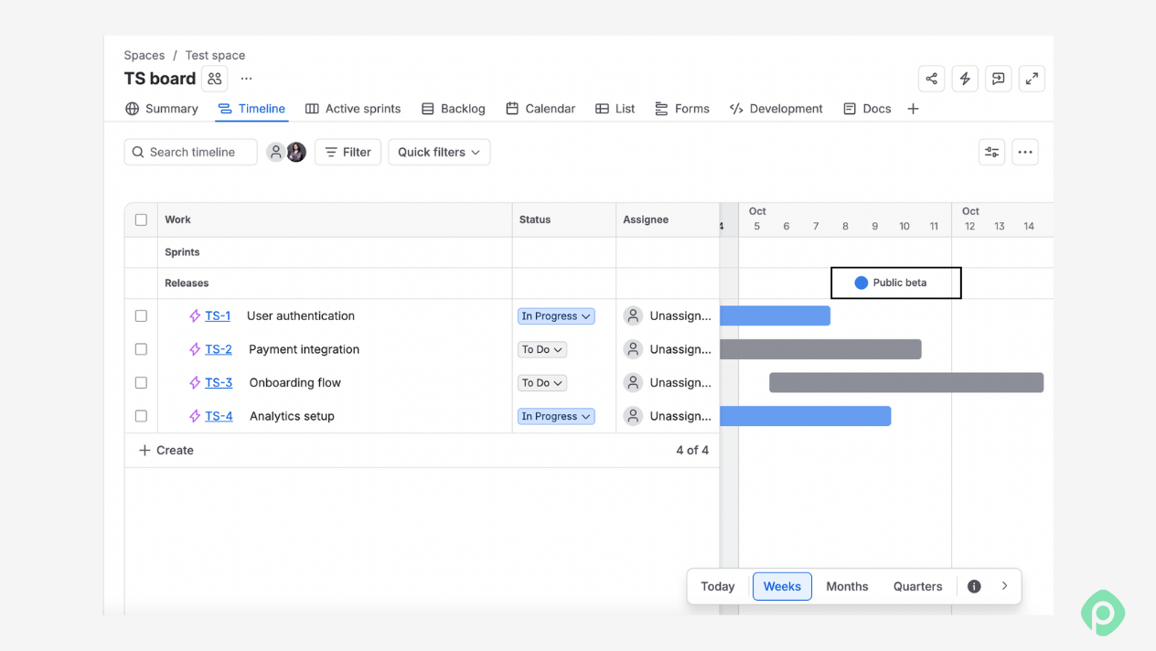Open TS-2 To Do status dropdown

542,349
